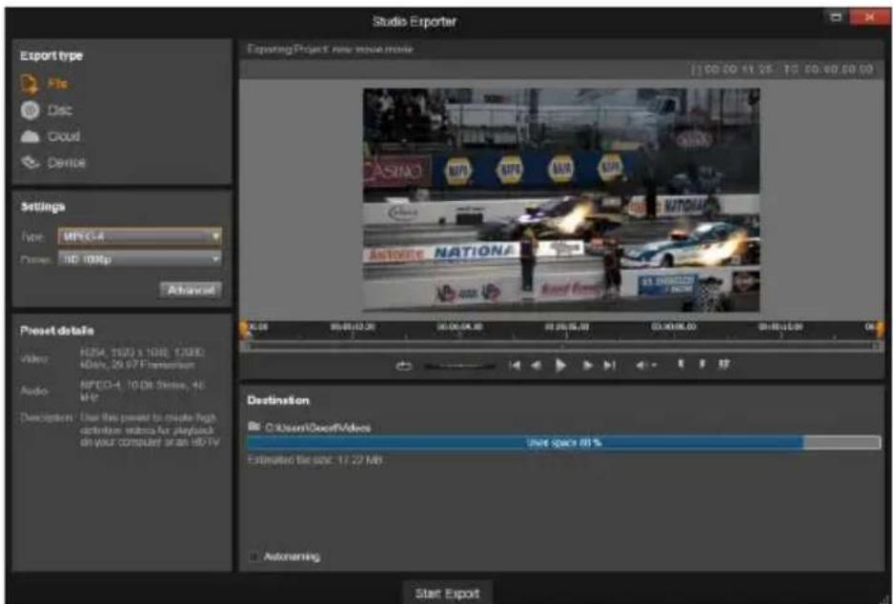Enable the Autonaming checkbox
The height and width of the screenshot is (604, 893).
tap(254, 556)
